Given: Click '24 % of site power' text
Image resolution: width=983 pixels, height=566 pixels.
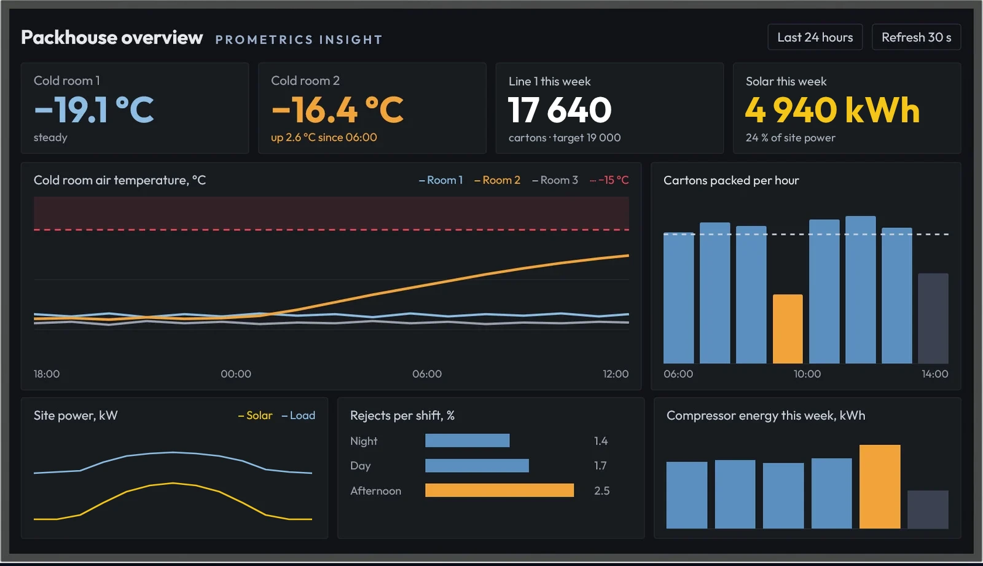Looking at the screenshot, I should coord(790,138).
